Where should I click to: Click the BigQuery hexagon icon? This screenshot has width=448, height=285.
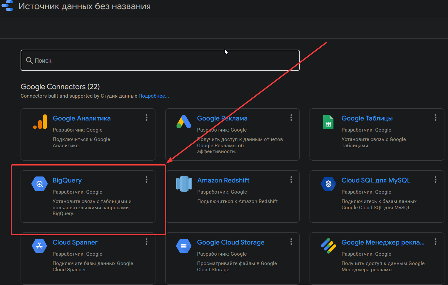[40, 184]
